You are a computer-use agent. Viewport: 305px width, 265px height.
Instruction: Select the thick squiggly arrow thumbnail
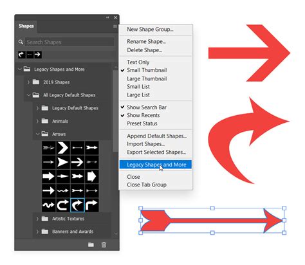click(x=49, y=205)
